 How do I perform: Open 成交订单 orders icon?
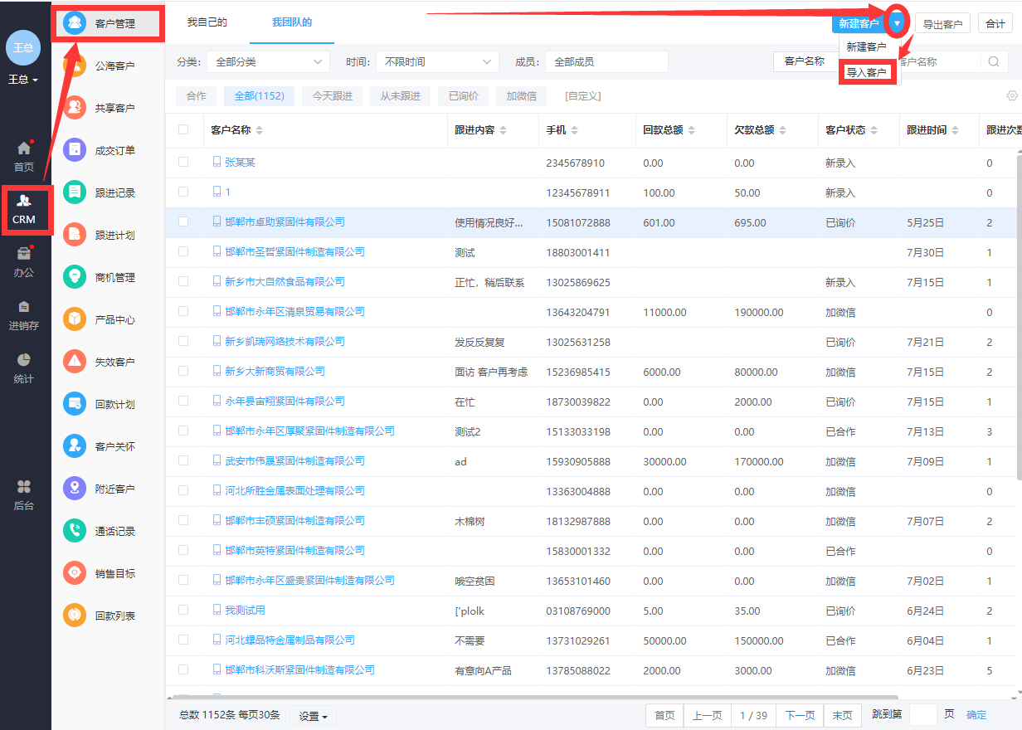[75, 150]
